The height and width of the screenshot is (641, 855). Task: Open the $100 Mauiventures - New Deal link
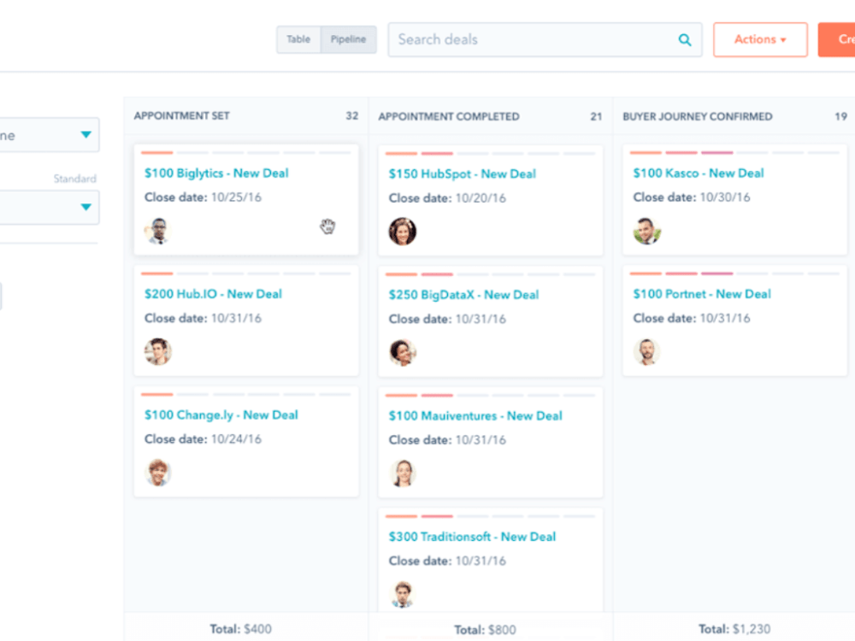click(475, 416)
